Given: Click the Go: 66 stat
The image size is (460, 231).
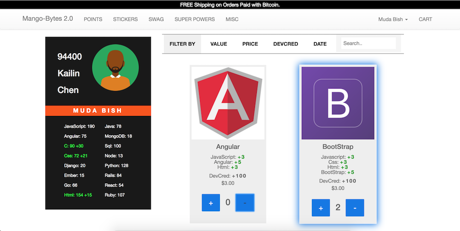Looking at the screenshot, I should [71, 185].
